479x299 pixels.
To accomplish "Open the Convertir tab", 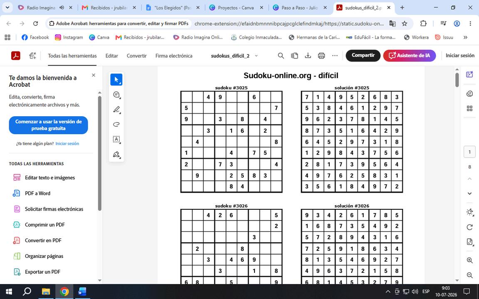I will 136,56.
